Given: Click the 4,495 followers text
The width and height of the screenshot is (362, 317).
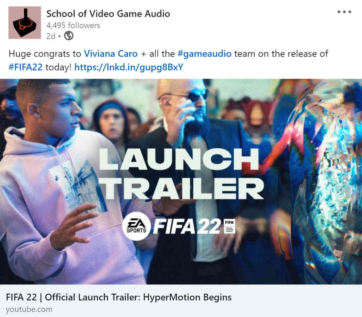Looking at the screenshot, I should pyautogui.click(x=73, y=25).
